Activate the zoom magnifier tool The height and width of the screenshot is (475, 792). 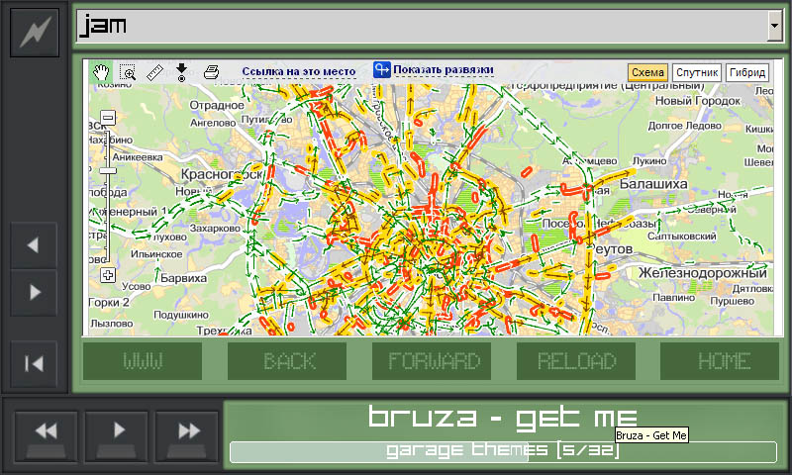click(128, 71)
